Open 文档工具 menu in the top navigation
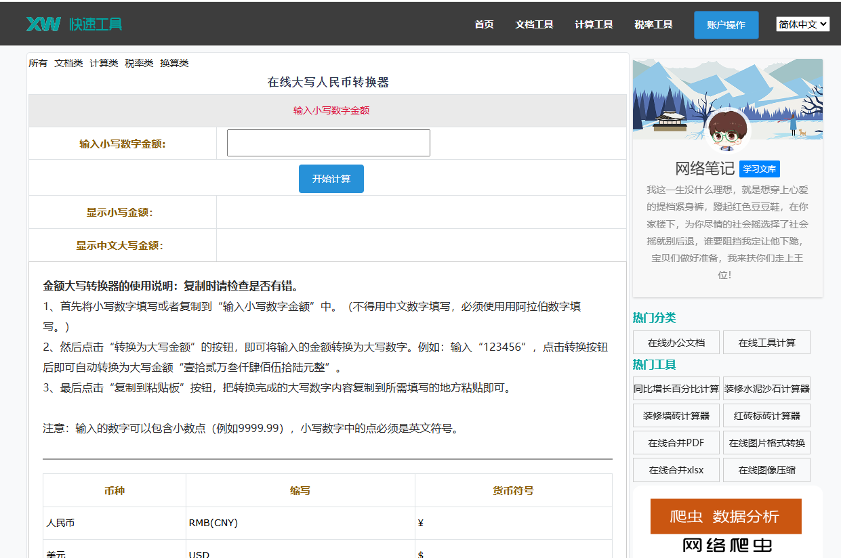Viewport: 841px width, 558px height. click(534, 24)
